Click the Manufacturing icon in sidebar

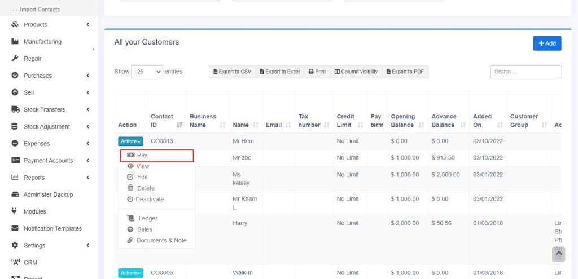(15, 42)
